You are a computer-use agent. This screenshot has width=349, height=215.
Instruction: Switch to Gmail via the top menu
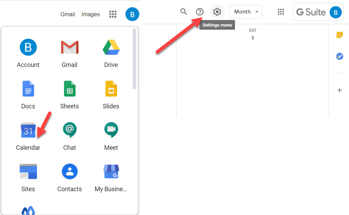tap(67, 14)
